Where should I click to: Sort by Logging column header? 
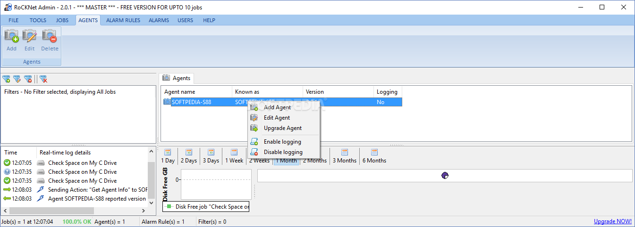click(388, 92)
